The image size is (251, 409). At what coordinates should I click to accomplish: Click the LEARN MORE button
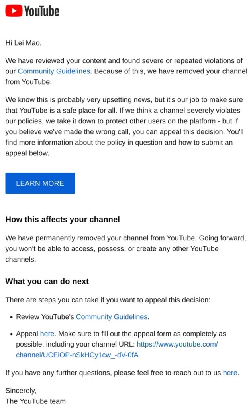tap(40, 183)
